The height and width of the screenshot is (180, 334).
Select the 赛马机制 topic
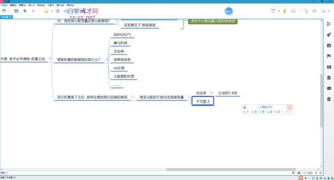click(120, 43)
